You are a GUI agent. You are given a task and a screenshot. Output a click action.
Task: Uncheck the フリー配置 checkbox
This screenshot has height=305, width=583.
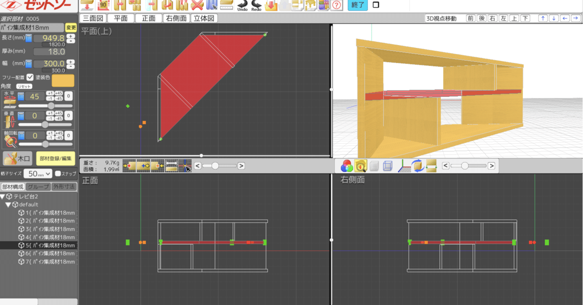click(30, 77)
